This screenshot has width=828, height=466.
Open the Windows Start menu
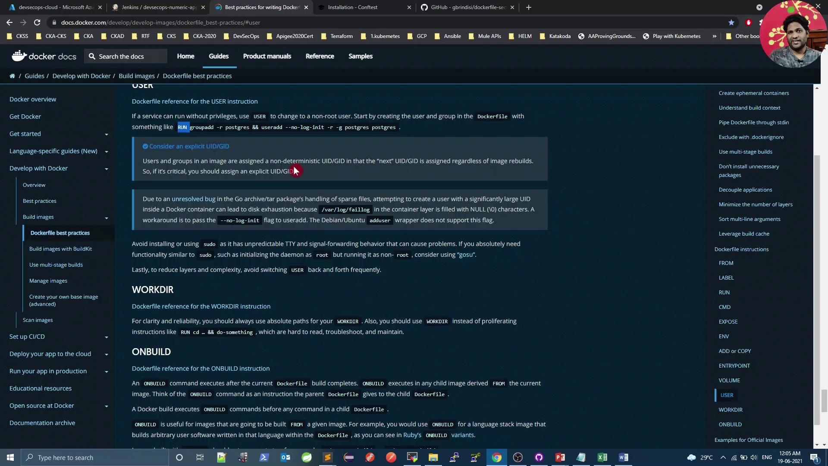coord(10,457)
